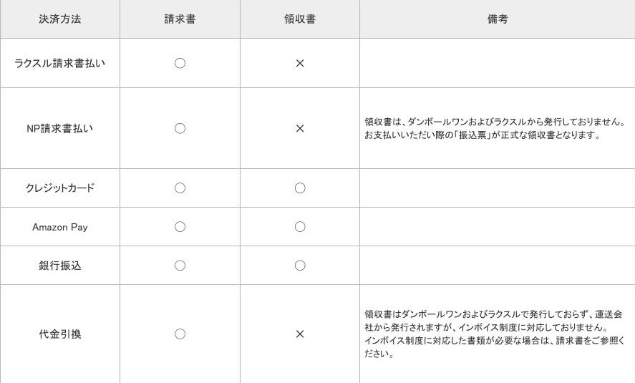Screen dimensions: 635x383
Task: Click the 請求書 circle for 銀行振込
Action: coord(180,266)
